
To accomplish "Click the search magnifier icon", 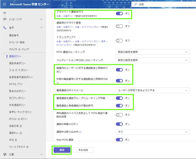I will (x=136, y=4).
